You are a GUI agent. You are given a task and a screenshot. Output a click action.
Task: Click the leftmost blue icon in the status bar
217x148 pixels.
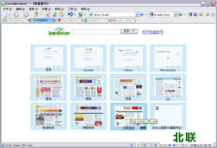(x=3, y=145)
